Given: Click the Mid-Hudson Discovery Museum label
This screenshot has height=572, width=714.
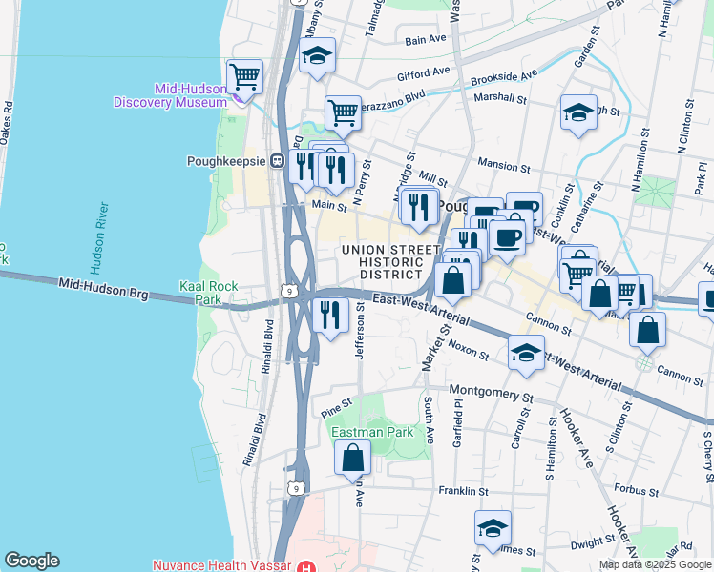Looking at the screenshot, I should [x=171, y=95].
